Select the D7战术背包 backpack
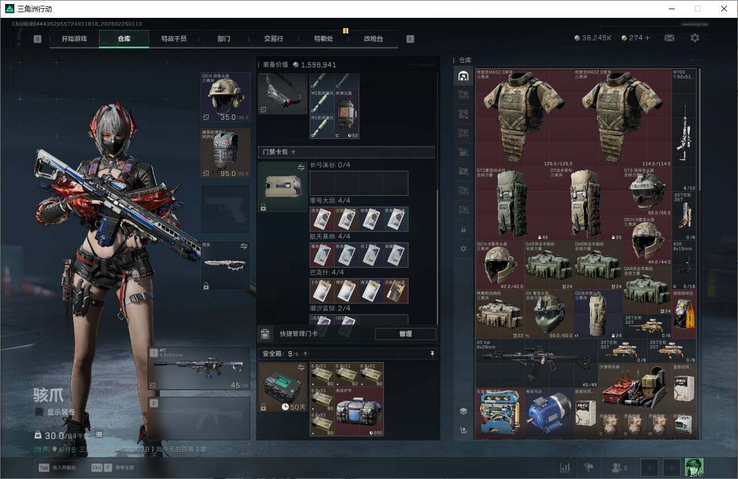Screen dimensions: 738x479 pos(586,204)
